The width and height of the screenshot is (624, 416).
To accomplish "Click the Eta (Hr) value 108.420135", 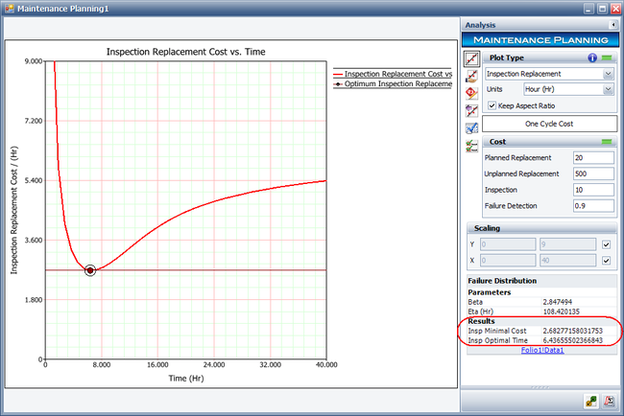I will pyautogui.click(x=562, y=312).
